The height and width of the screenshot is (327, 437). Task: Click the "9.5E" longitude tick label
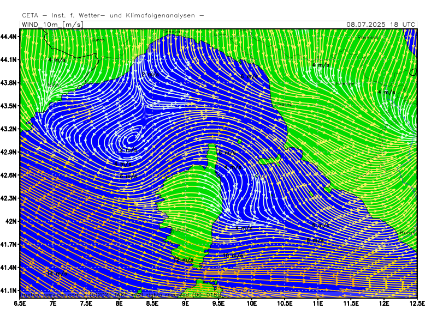pyautogui.click(x=218, y=303)
